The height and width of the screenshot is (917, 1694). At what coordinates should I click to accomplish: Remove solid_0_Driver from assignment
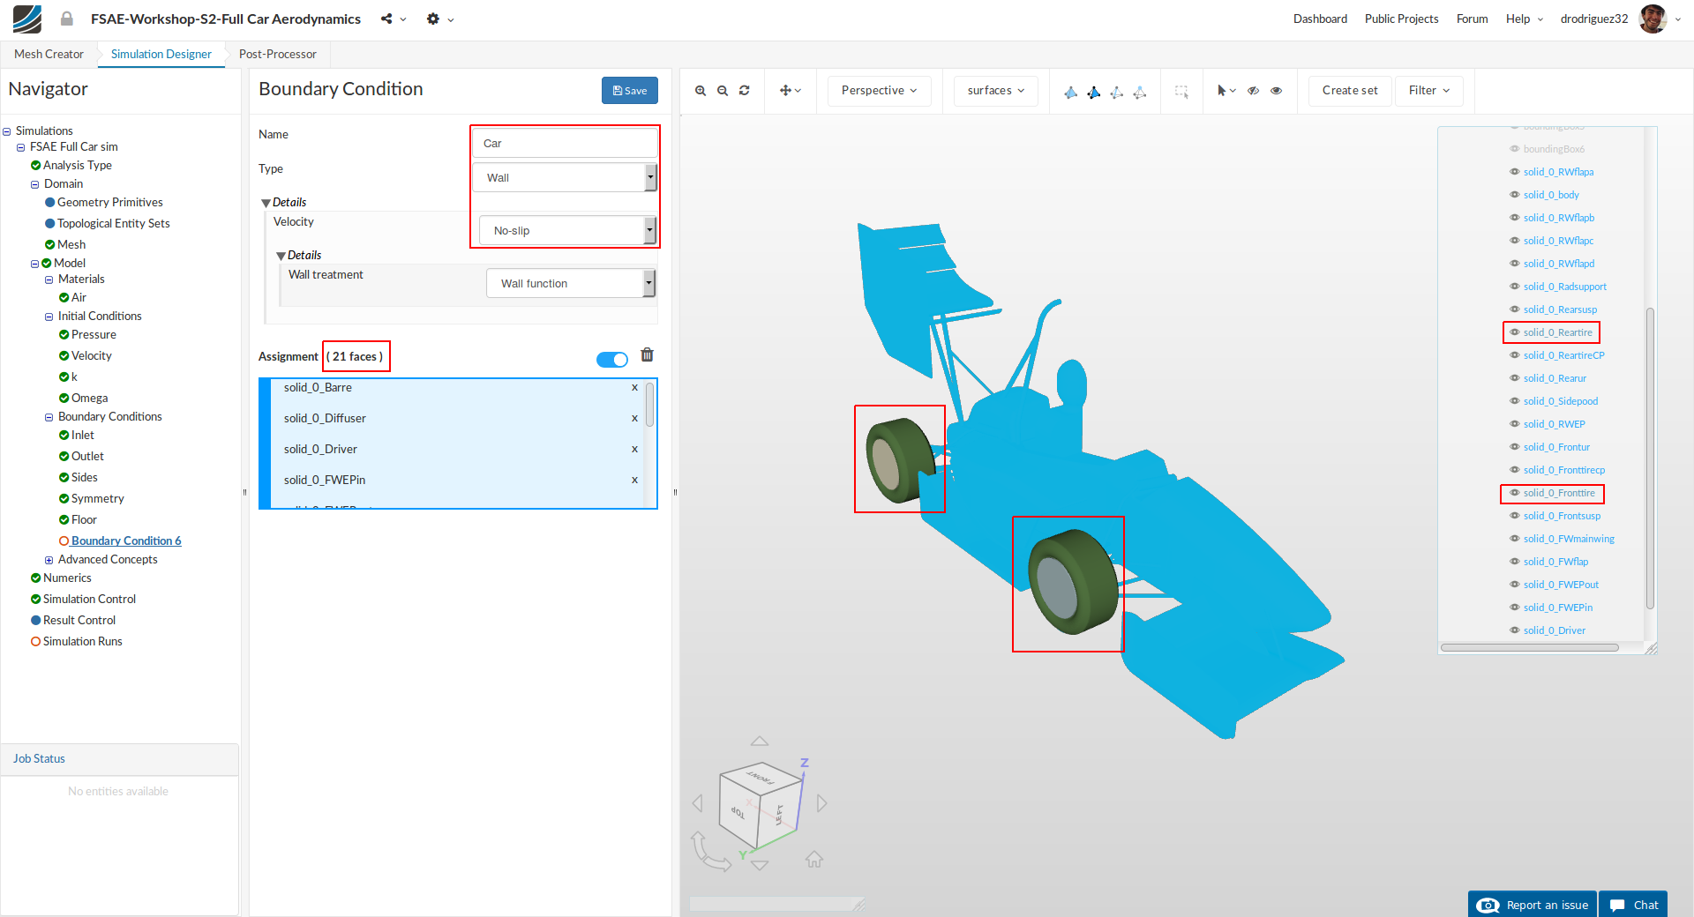[x=634, y=450]
